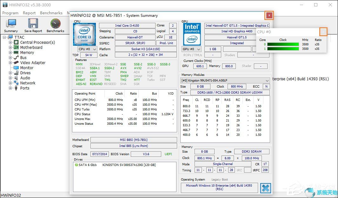Click the Haswell-DT codename field

coord(135,37)
